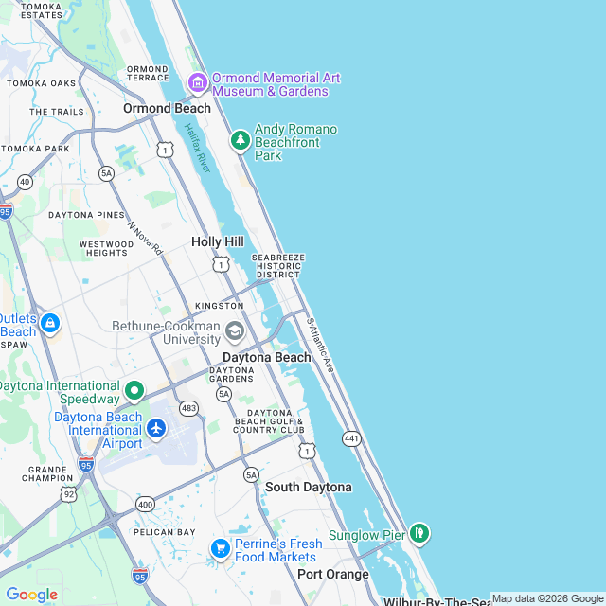Viewport: 606px width, 606px height.
Task: Click the US 1 shield above South Daytona
Action: [x=307, y=451]
